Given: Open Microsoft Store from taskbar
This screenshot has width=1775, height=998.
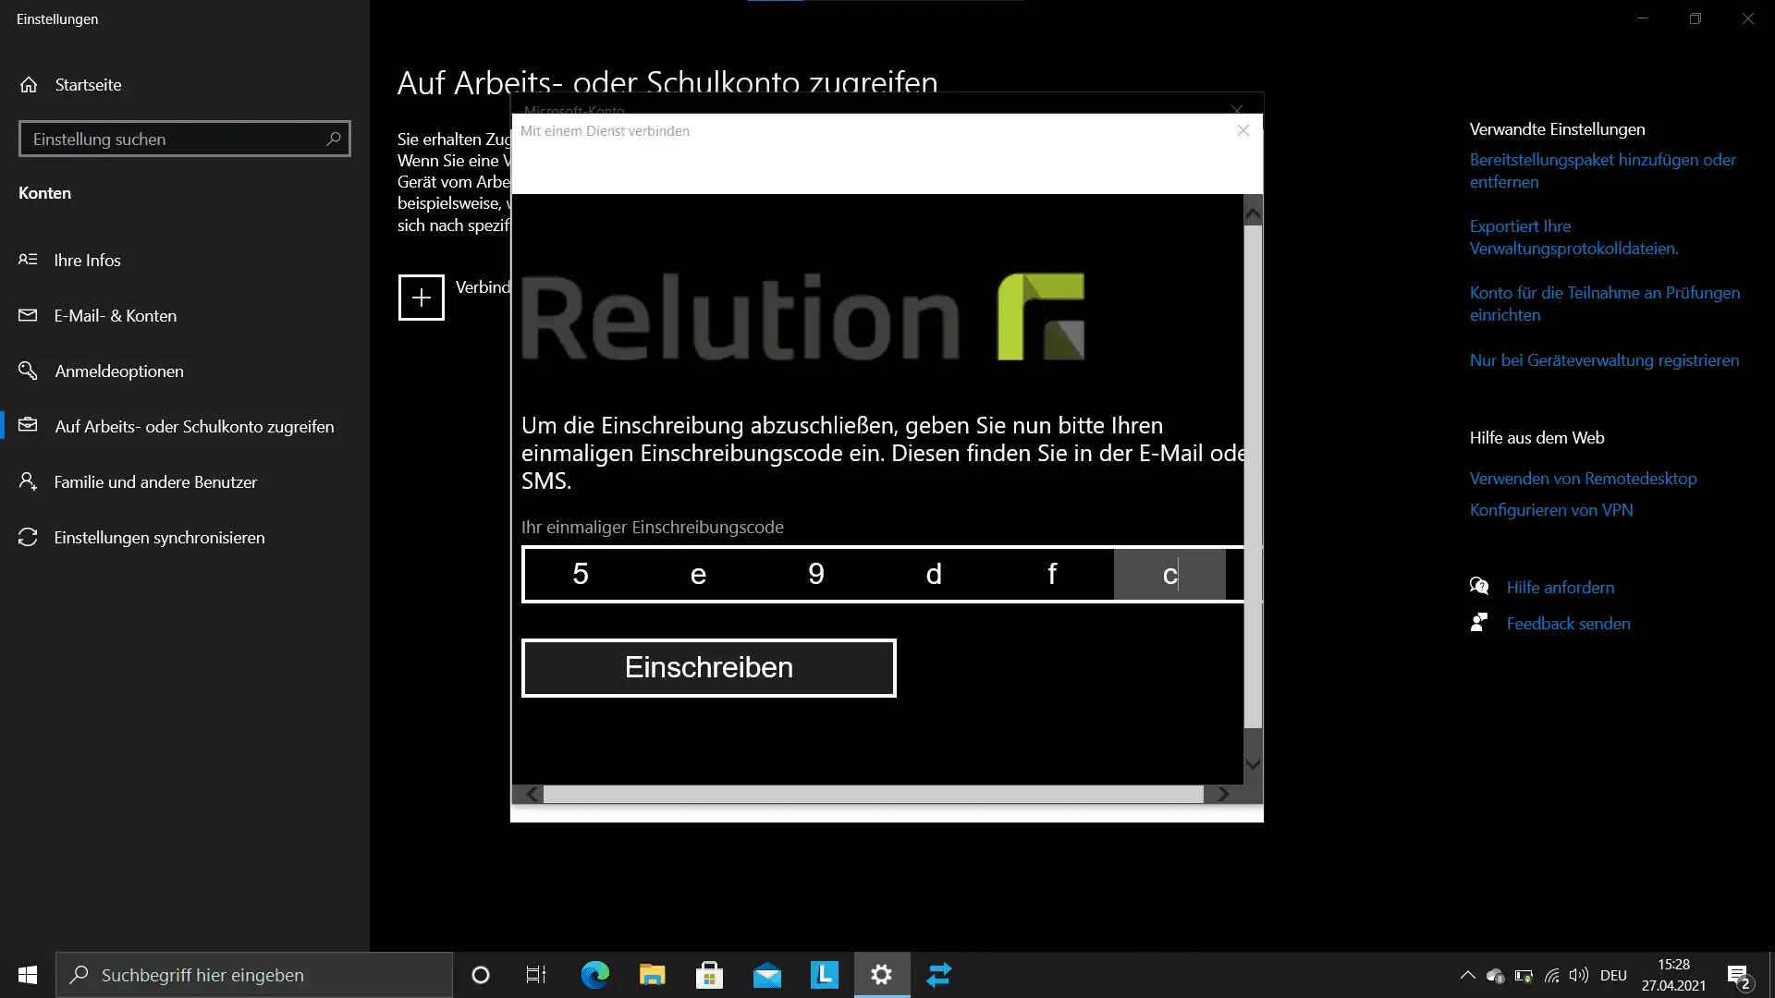Looking at the screenshot, I should 710,975.
